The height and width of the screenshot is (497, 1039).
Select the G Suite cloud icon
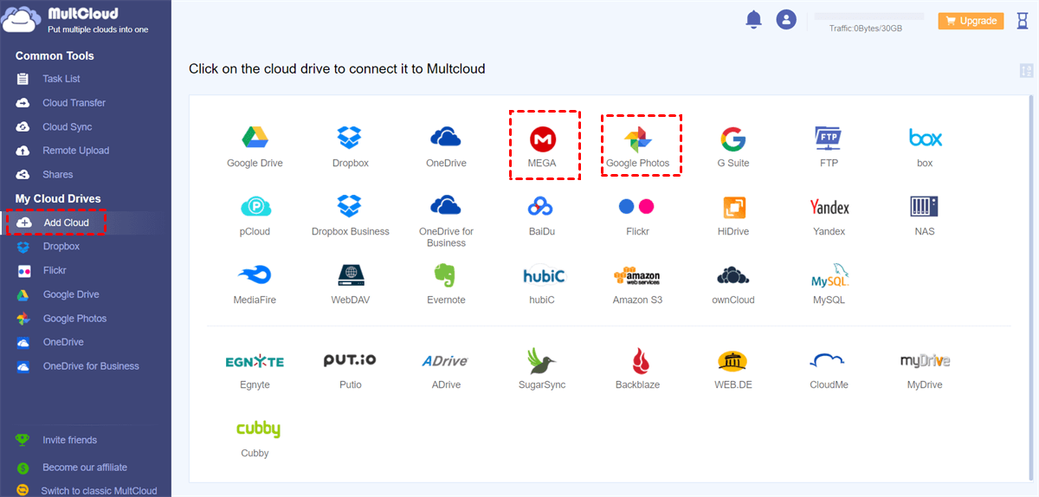pos(733,145)
